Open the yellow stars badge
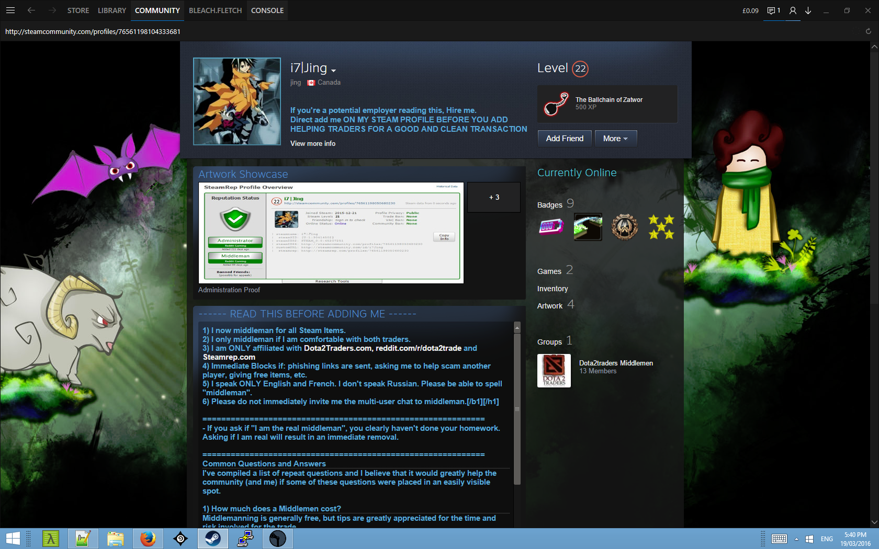Image resolution: width=879 pixels, height=549 pixels. tap(661, 227)
